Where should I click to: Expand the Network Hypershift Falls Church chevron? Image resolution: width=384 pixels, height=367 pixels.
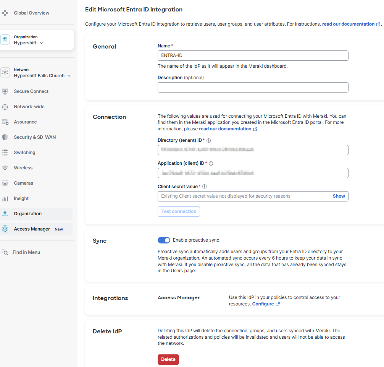click(69, 76)
